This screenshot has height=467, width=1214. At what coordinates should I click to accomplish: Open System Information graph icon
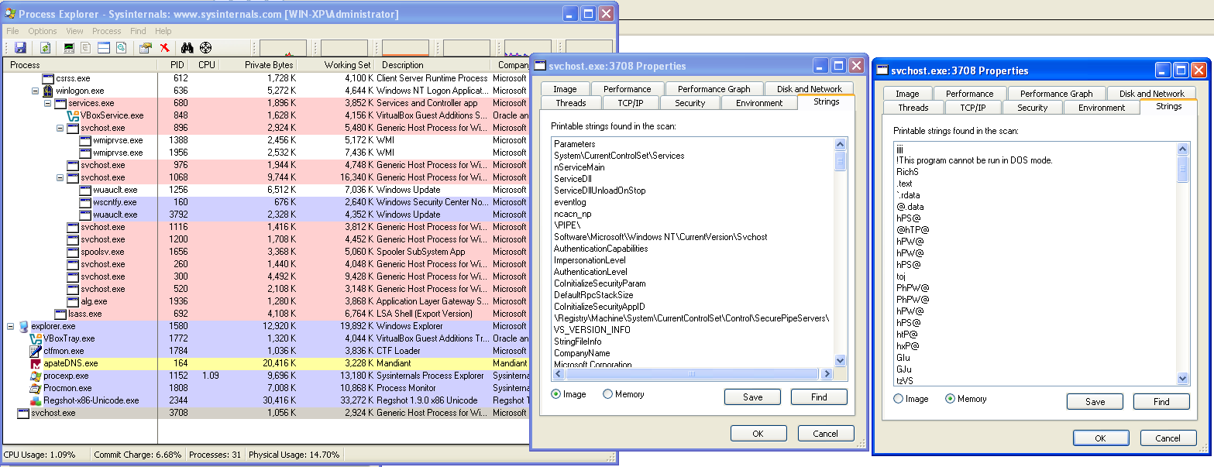pos(69,48)
